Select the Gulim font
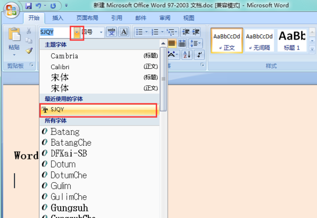The height and width of the screenshot is (218, 317). [99, 186]
